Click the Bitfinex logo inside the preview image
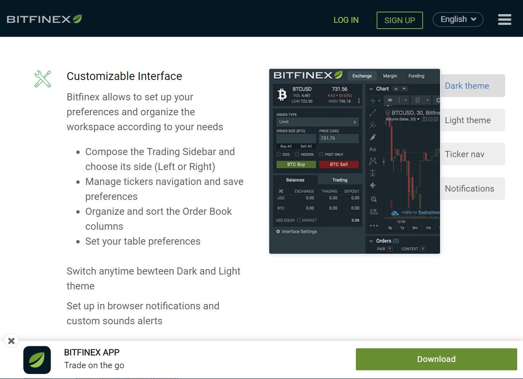 click(308, 75)
